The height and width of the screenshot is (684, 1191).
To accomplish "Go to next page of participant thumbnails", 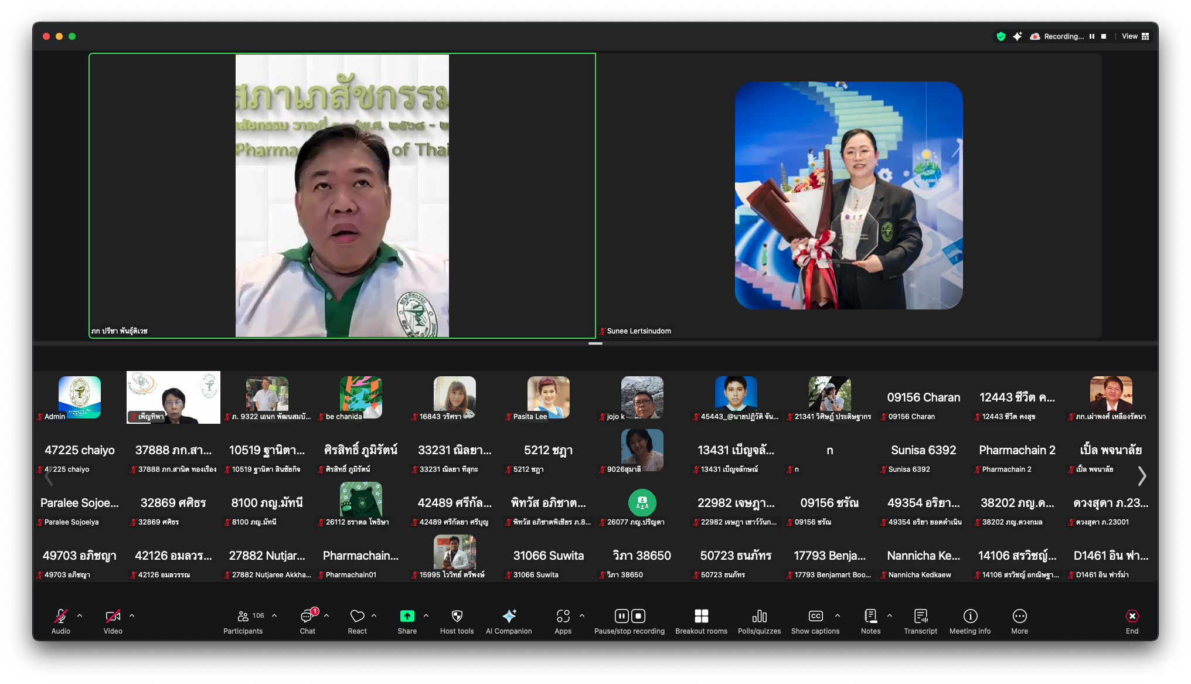I will (1142, 476).
